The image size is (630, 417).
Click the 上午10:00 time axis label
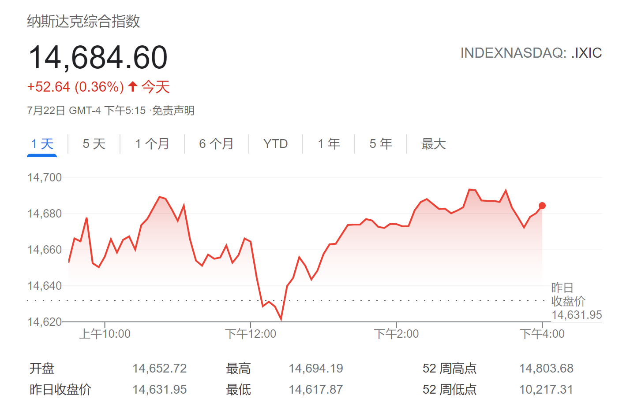[105, 334]
